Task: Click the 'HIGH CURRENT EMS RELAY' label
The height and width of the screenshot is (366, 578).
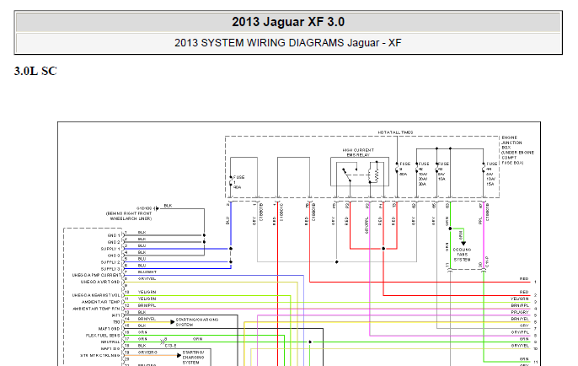Action: 358,153
